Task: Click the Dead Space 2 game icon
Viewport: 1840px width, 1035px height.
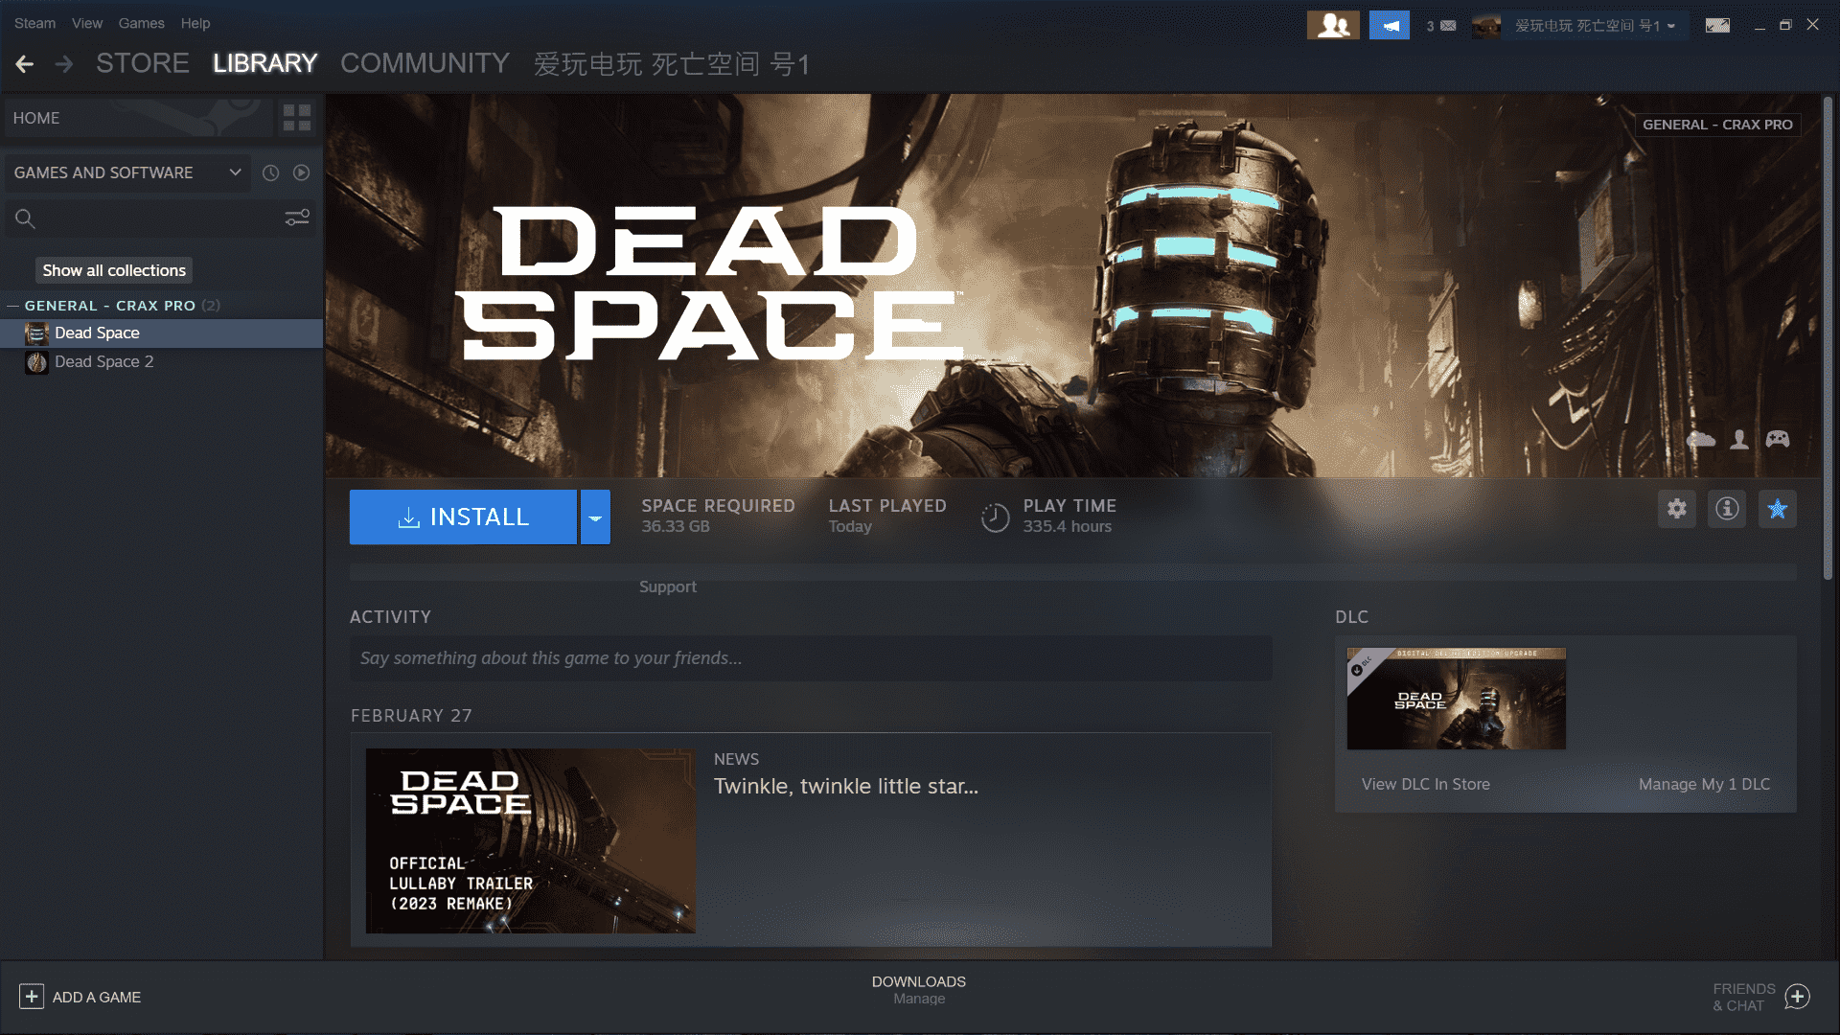Action: coord(36,362)
